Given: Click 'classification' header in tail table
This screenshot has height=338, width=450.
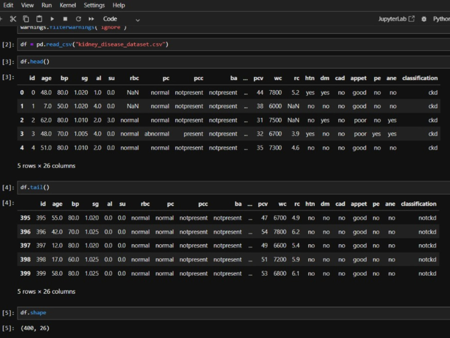Looking at the screenshot, I should [x=418, y=204].
